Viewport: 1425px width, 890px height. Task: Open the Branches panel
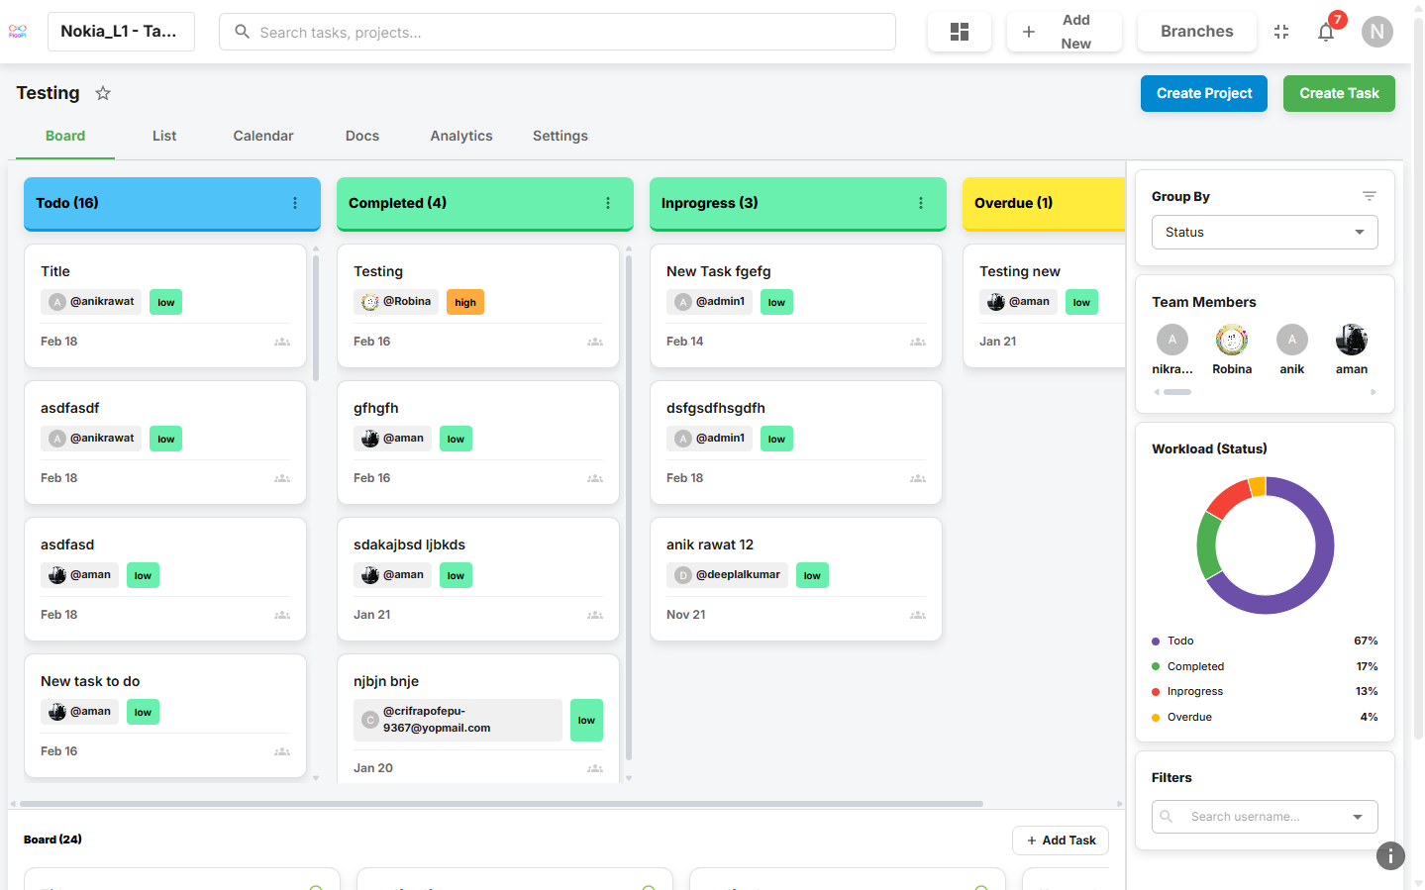[1196, 31]
